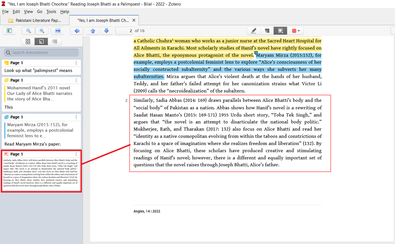Toggle the sidebar visibility
The image size is (395, 244).
[x=9, y=30]
